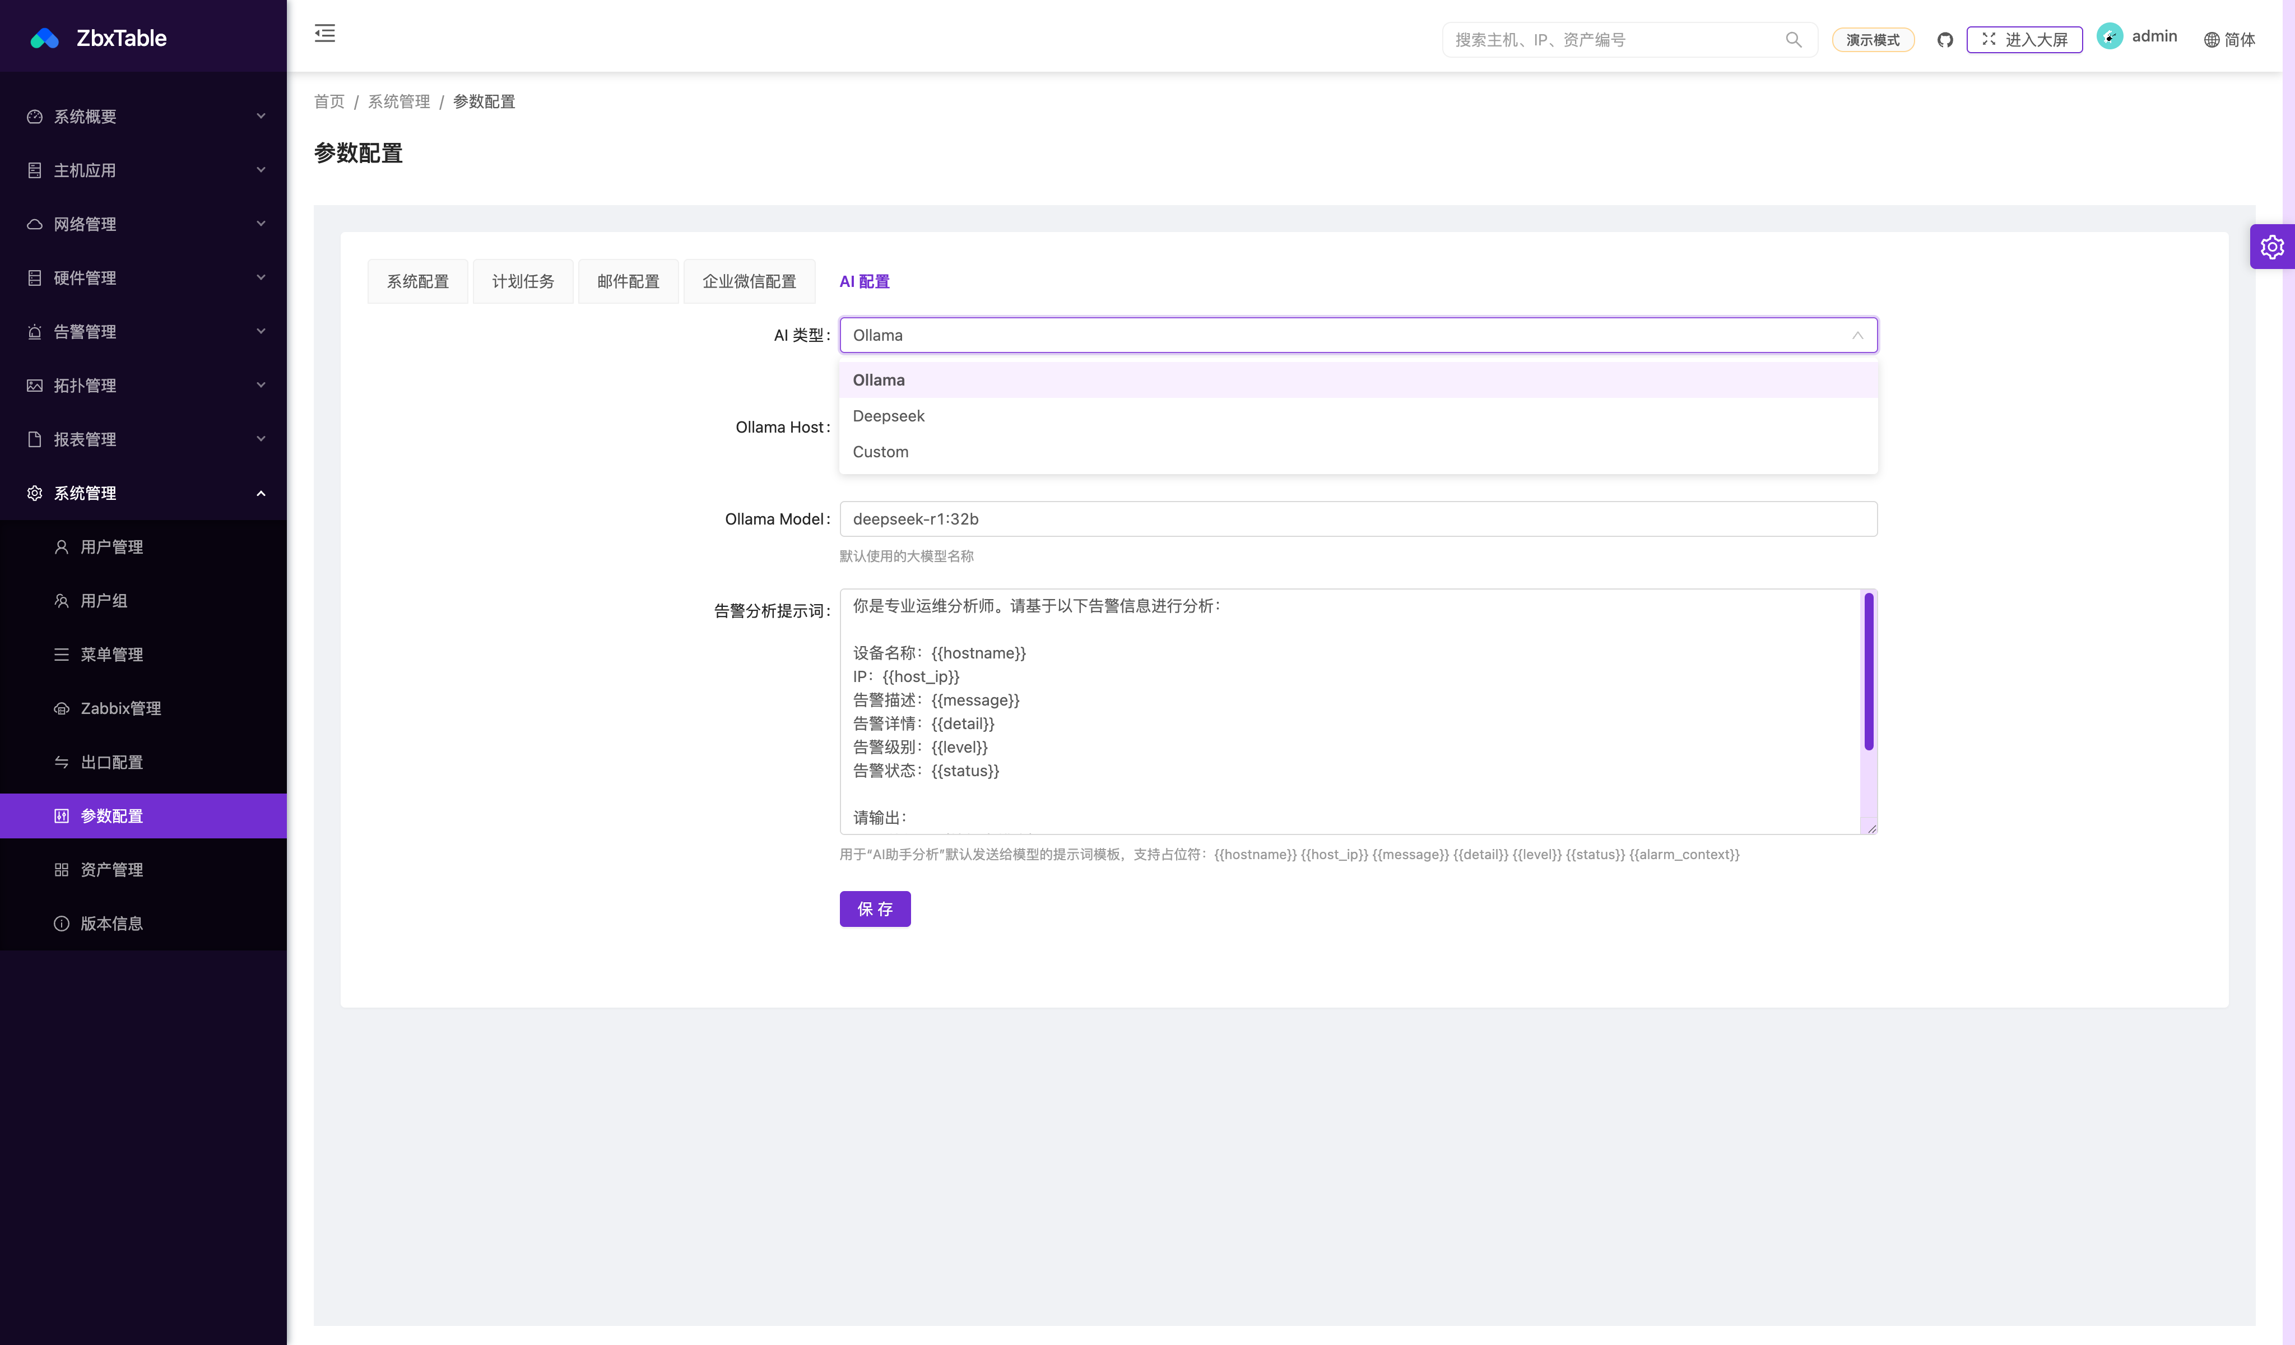2295x1345 pixels.
Task: Click the 系统管理 breadcrumb link
Action: tap(399, 101)
